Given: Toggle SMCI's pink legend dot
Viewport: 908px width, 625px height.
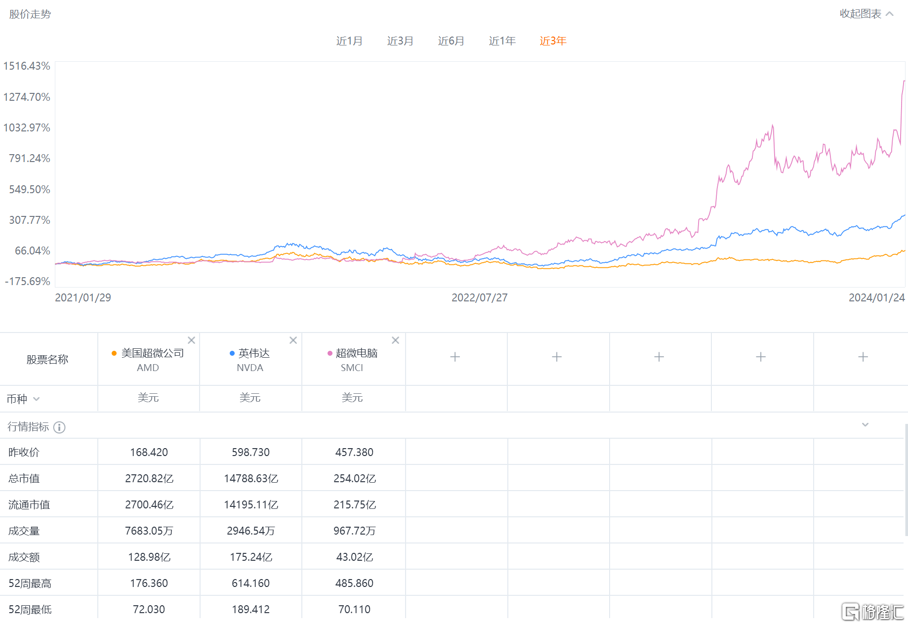Looking at the screenshot, I should tap(330, 353).
